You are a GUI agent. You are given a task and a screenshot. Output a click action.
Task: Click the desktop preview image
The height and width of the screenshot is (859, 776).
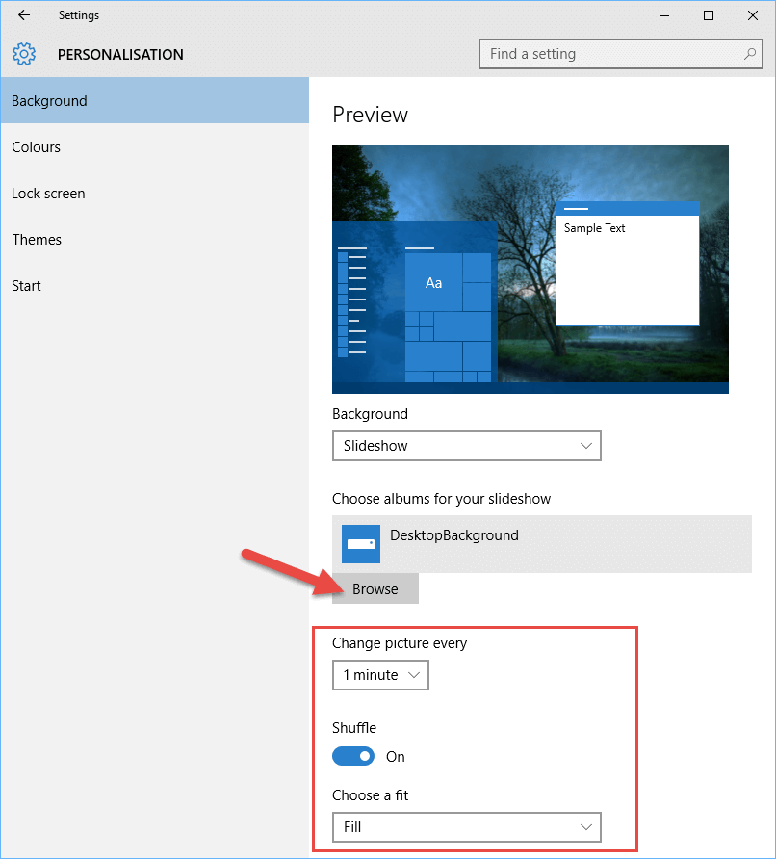coord(530,270)
